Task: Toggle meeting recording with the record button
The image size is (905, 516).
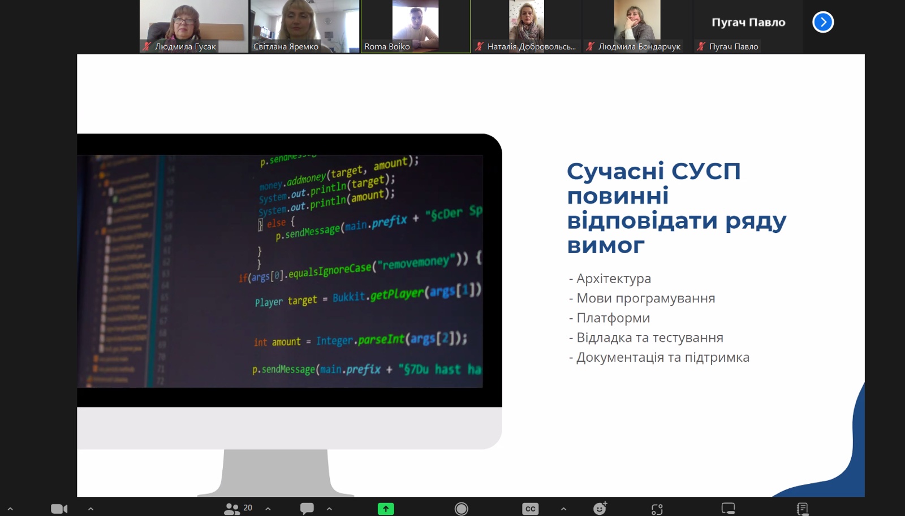Action: point(462,509)
